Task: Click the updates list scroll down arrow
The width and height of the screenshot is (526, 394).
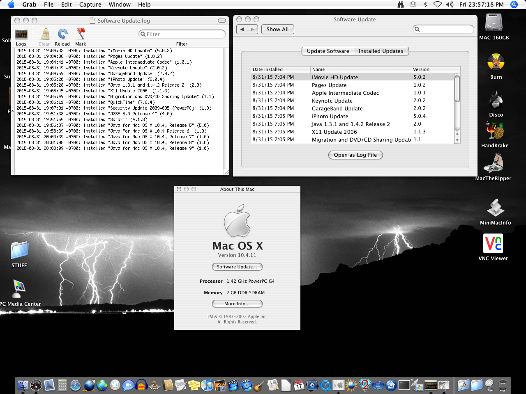Action: (457, 140)
